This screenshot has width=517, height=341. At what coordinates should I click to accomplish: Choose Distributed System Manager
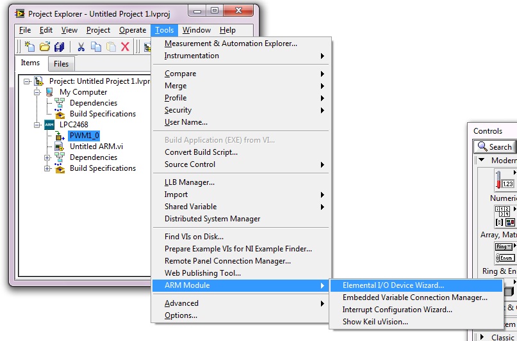(242, 219)
